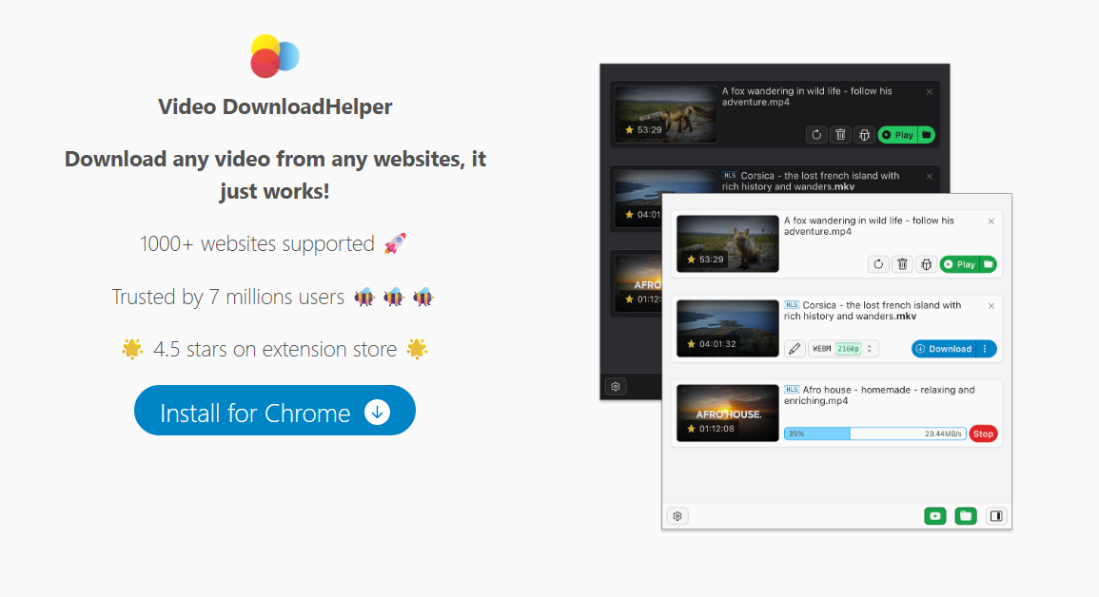Viewport: 1099px width, 597px height.
Task: Open settings gear in light panel
Action: point(677,516)
